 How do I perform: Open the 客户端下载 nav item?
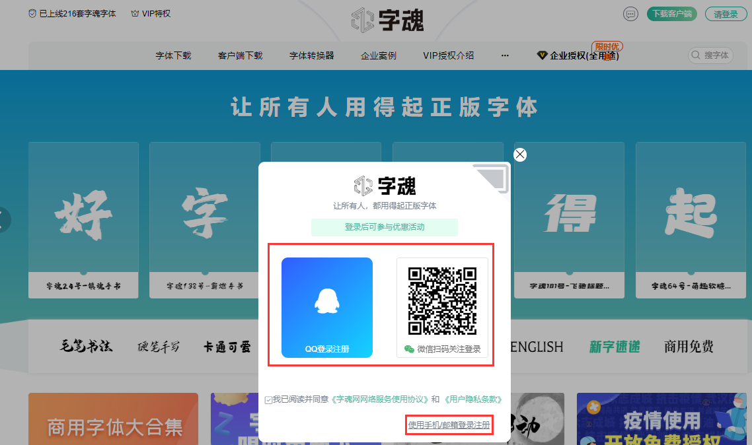[x=241, y=55]
